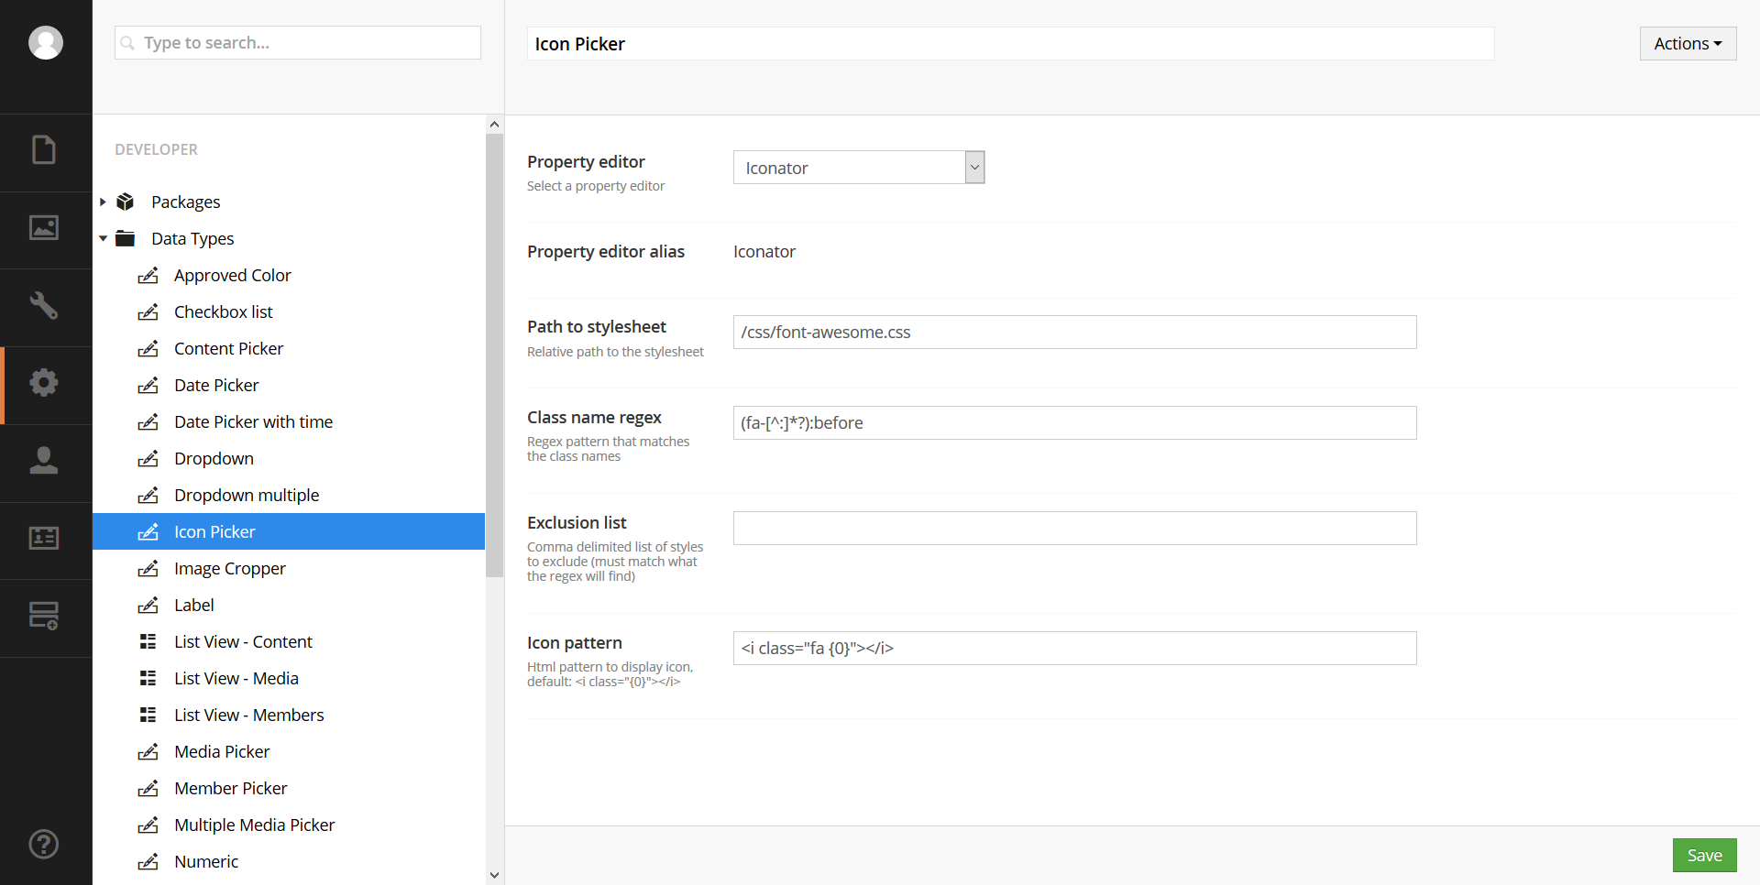Viewport: 1760px width, 885px height.
Task: Open the Forms section icon
Action: [x=44, y=616]
